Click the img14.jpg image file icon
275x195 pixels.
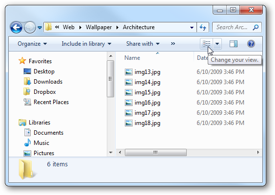coord(129,82)
